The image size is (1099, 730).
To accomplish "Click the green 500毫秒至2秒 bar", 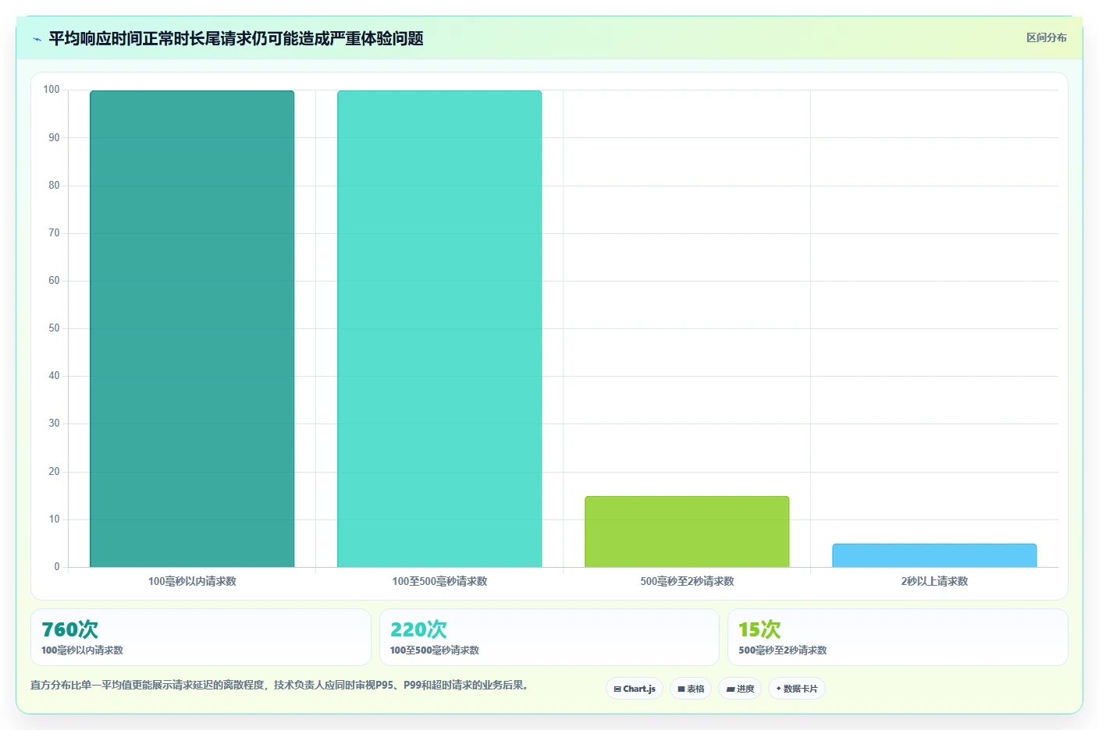I will (687, 532).
